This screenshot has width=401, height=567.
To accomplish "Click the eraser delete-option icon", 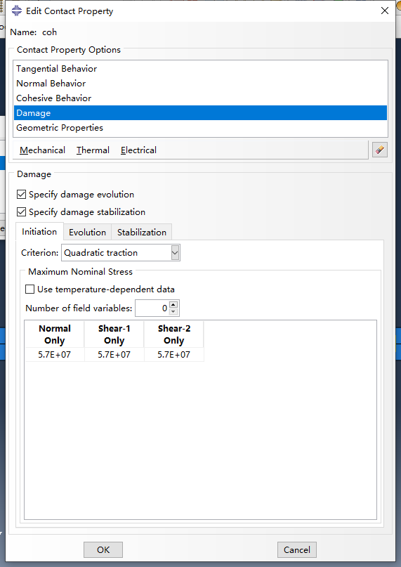I will point(380,150).
